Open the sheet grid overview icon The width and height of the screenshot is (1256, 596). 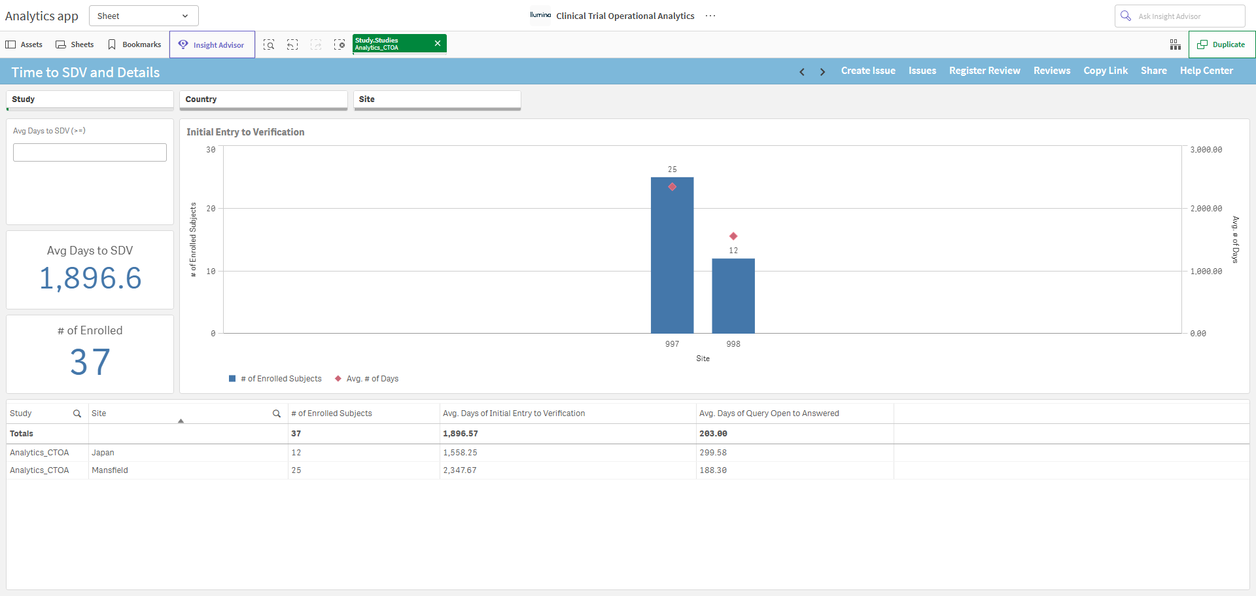[x=1175, y=44]
